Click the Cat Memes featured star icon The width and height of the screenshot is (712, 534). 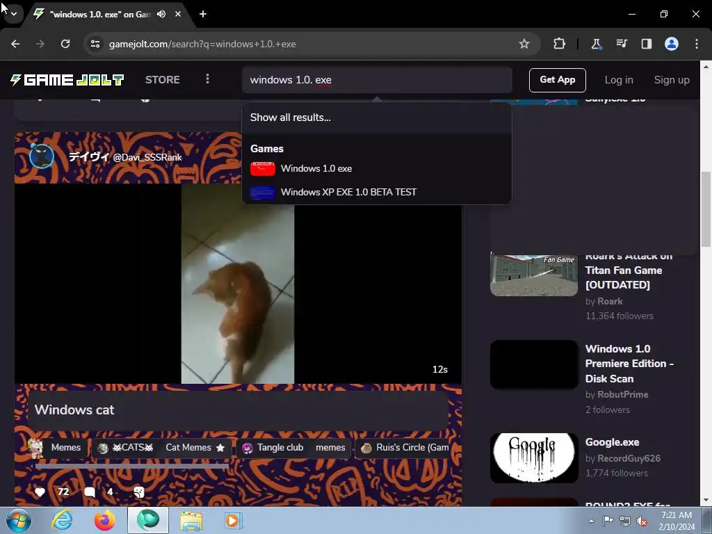click(x=220, y=448)
